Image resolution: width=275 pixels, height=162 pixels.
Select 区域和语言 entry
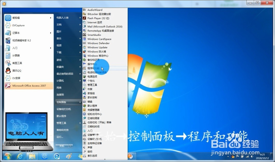pos(105,118)
